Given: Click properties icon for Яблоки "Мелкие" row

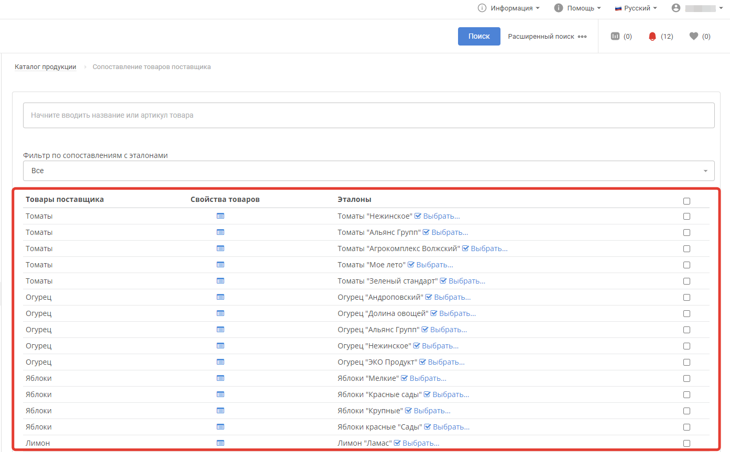Looking at the screenshot, I should click(220, 378).
